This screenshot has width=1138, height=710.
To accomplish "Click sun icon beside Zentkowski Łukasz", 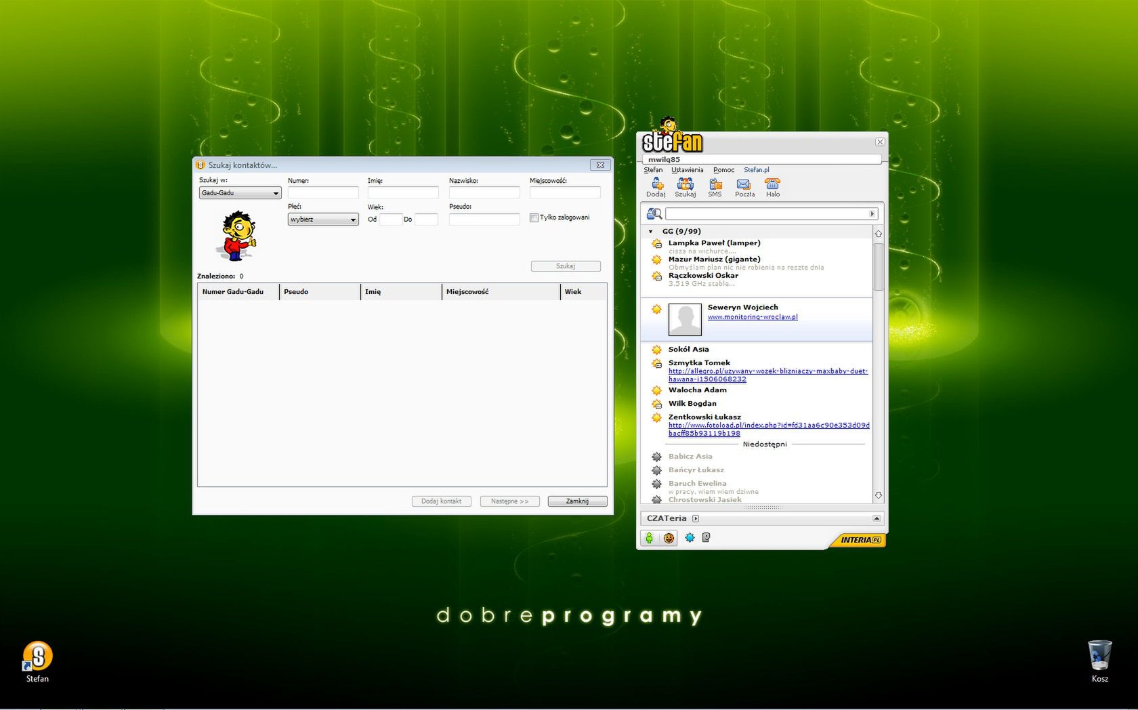I will [656, 418].
